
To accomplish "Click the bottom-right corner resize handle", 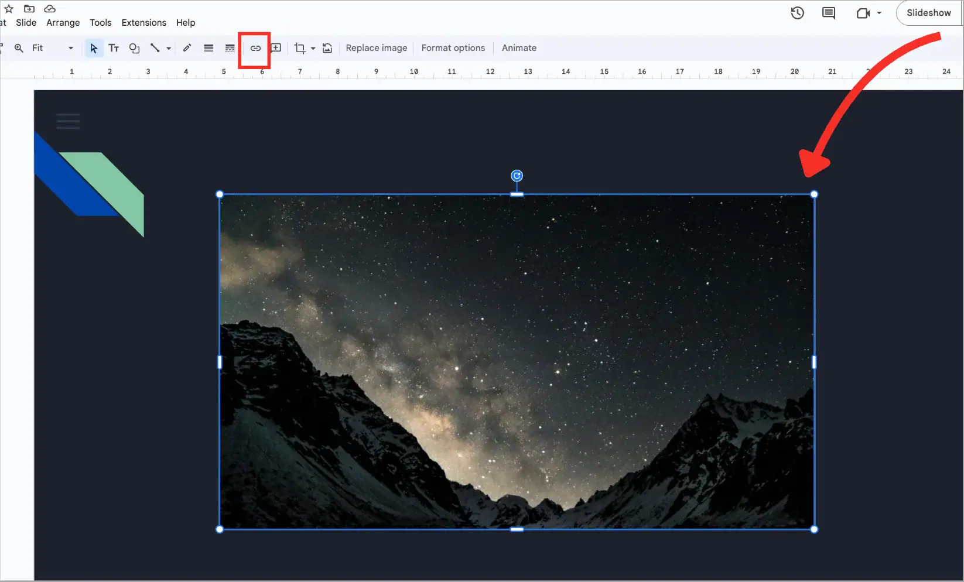I will 814,529.
